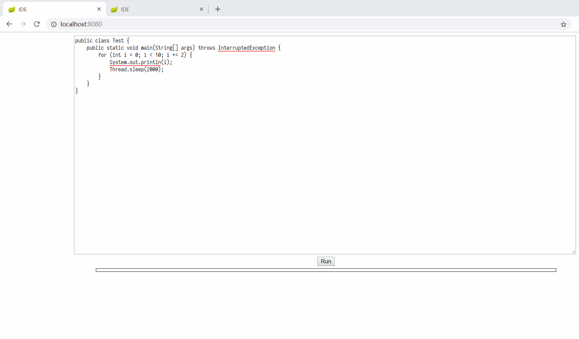
Task: Run the Java code
Action: click(x=326, y=262)
